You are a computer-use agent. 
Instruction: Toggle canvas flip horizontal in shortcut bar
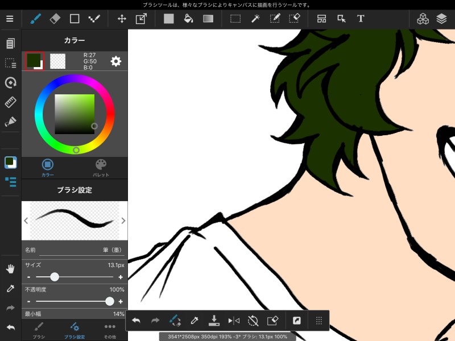coord(234,321)
